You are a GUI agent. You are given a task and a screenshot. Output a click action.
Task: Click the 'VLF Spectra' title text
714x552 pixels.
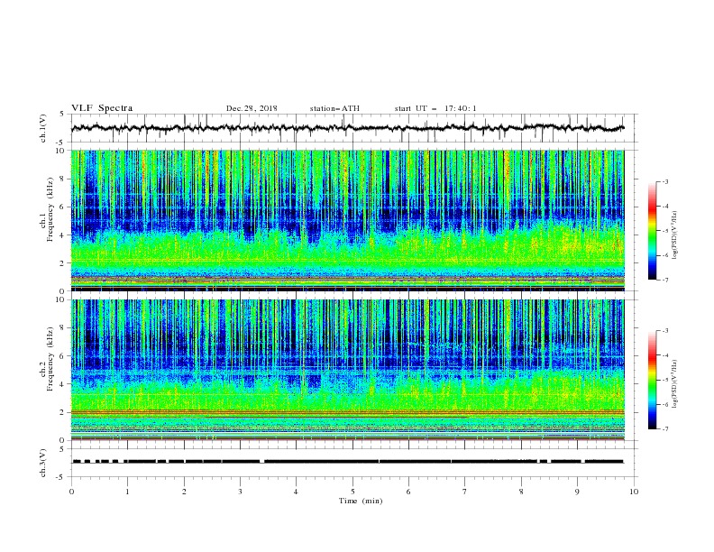(x=102, y=108)
